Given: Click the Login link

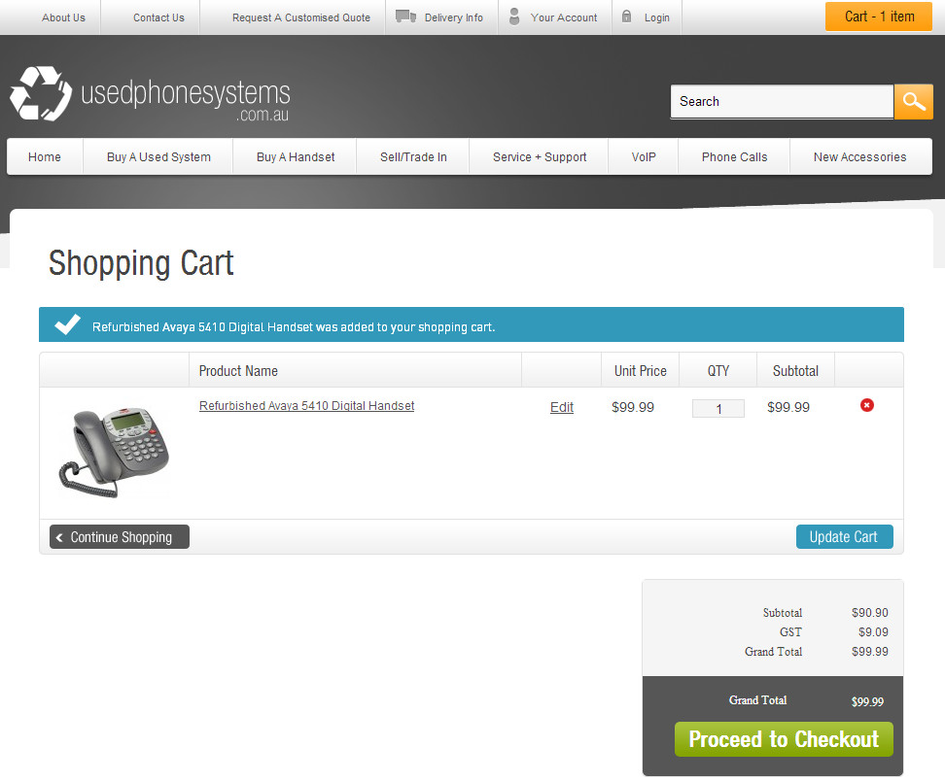Looking at the screenshot, I should click(x=657, y=17).
